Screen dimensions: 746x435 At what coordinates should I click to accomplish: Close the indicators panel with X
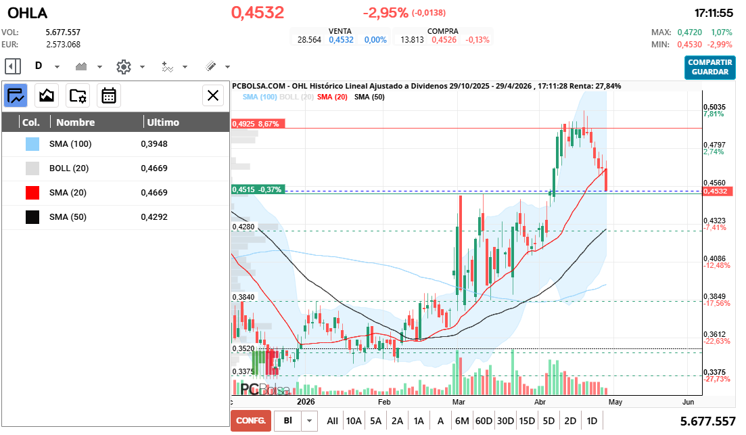click(x=214, y=95)
